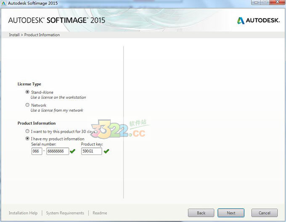286x222 pixels.
Task: Open the Installation Help link
Action: pyautogui.click(x=23, y=213)
